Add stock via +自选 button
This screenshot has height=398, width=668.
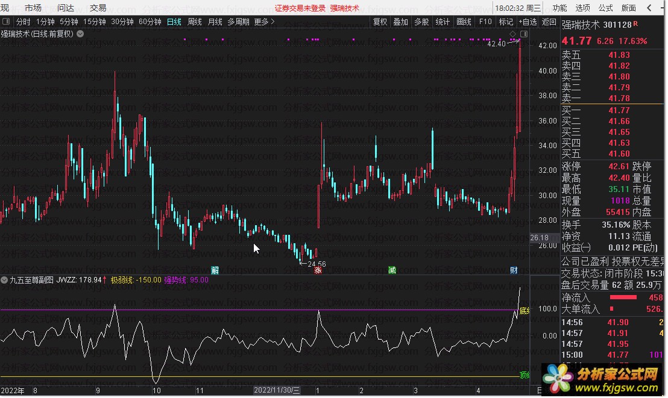tap(528, 22)
